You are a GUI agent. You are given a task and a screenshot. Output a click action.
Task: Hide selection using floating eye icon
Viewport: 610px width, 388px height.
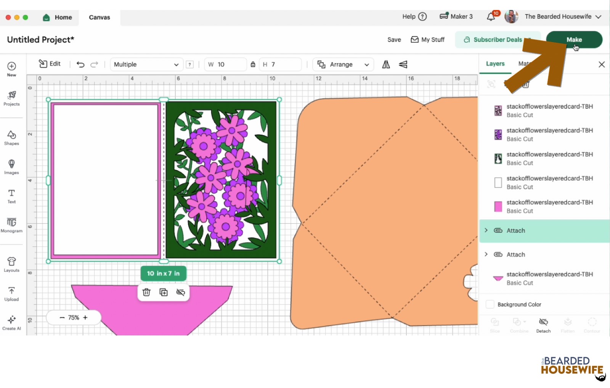coord(181,292)
